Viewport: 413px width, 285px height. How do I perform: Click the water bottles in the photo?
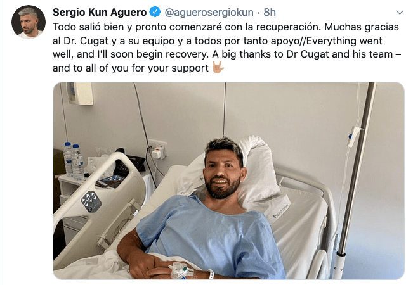point(74,160)
